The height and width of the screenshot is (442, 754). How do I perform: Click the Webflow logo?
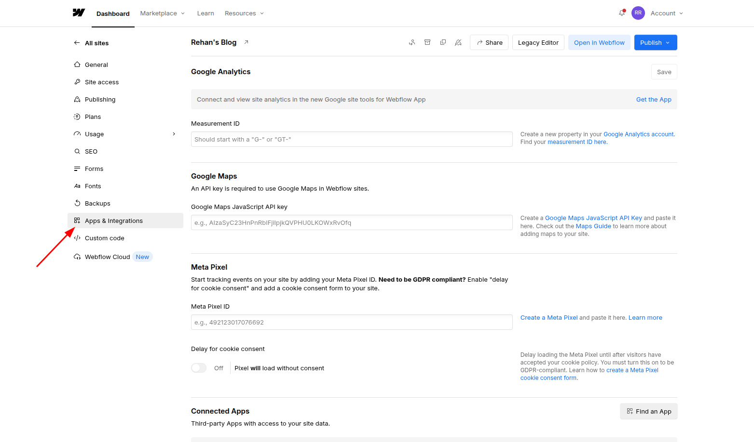point(79,13)
